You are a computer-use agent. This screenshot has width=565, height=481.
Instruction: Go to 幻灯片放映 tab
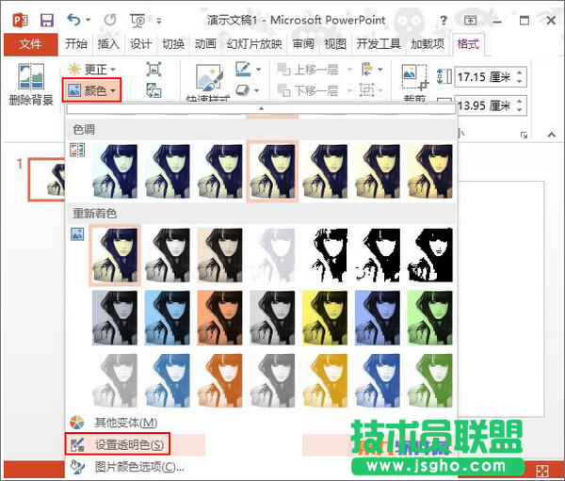click(254, 44)
